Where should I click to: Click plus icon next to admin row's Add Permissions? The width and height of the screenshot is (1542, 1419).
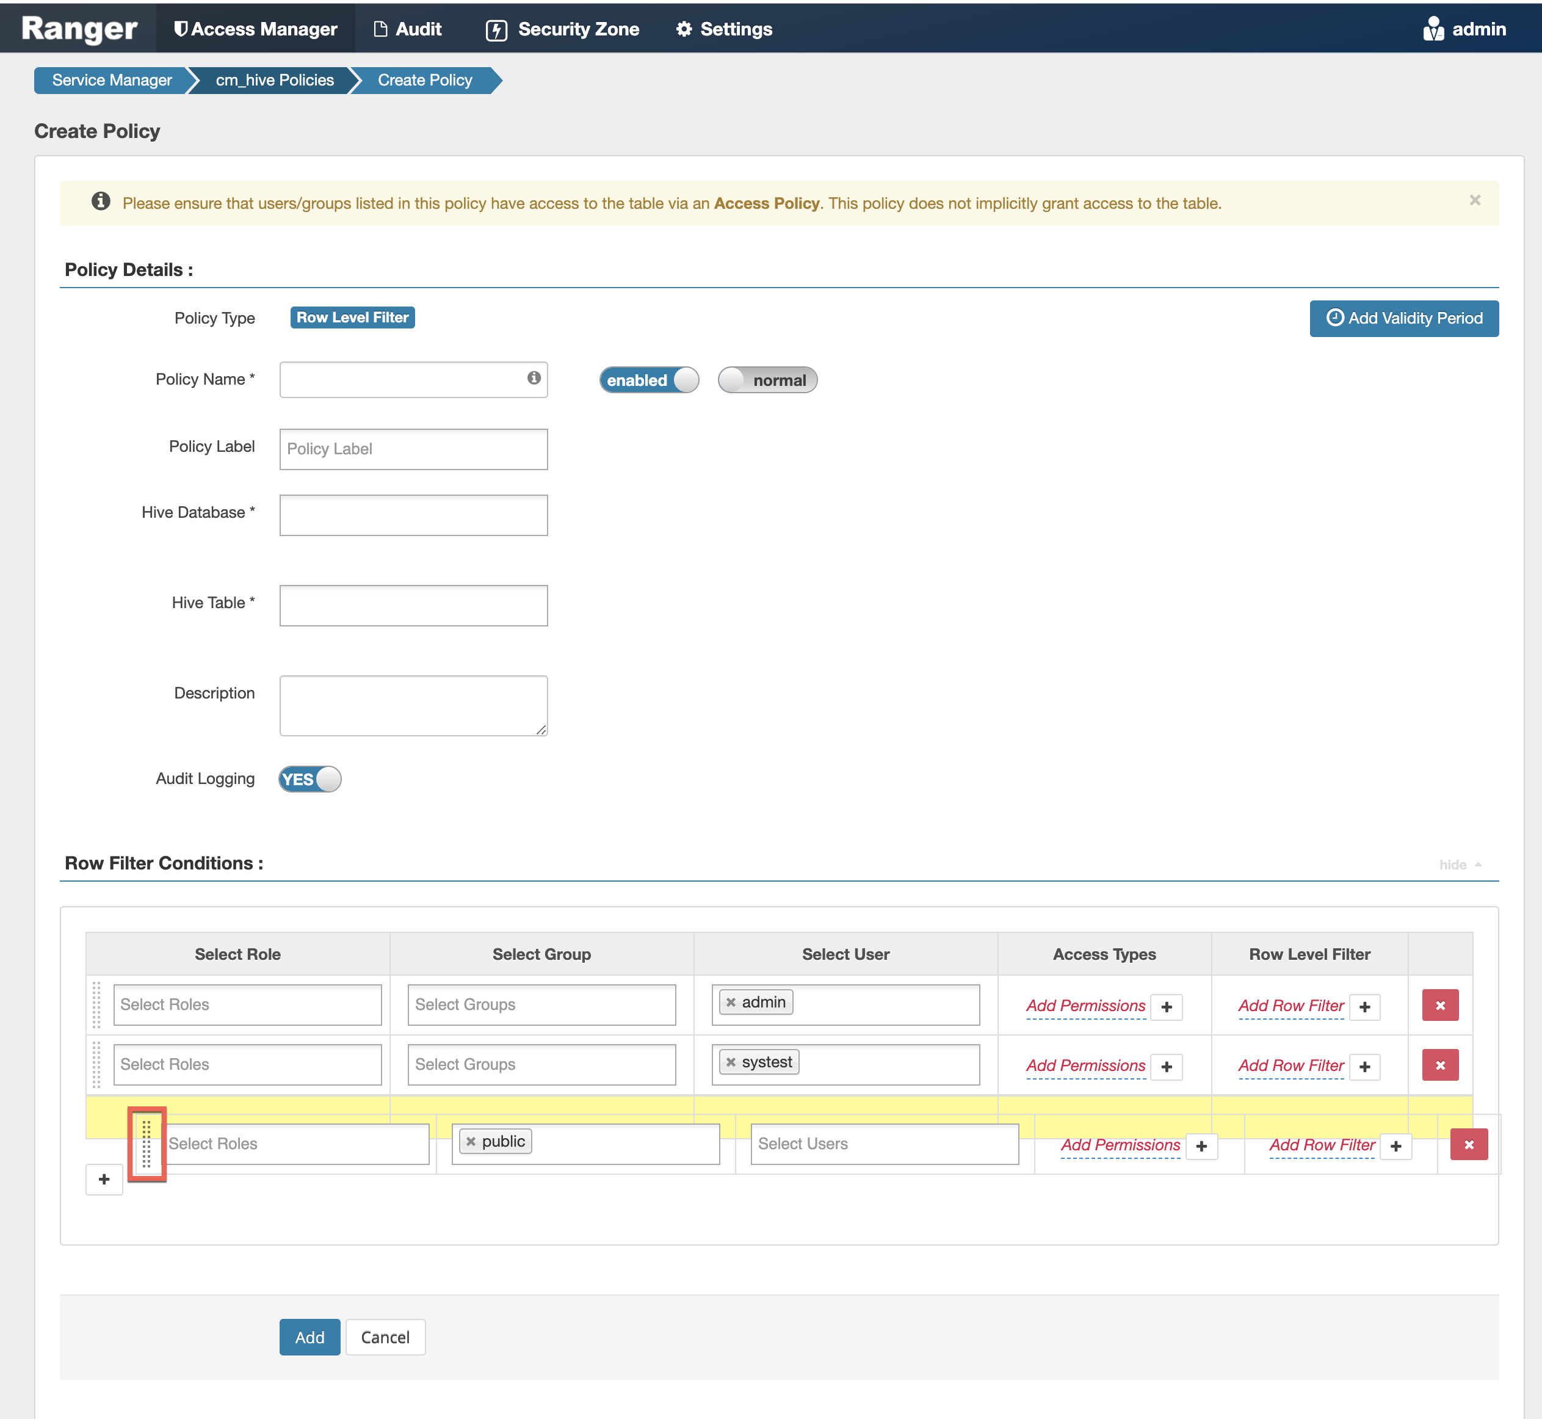point(1166,1007)
